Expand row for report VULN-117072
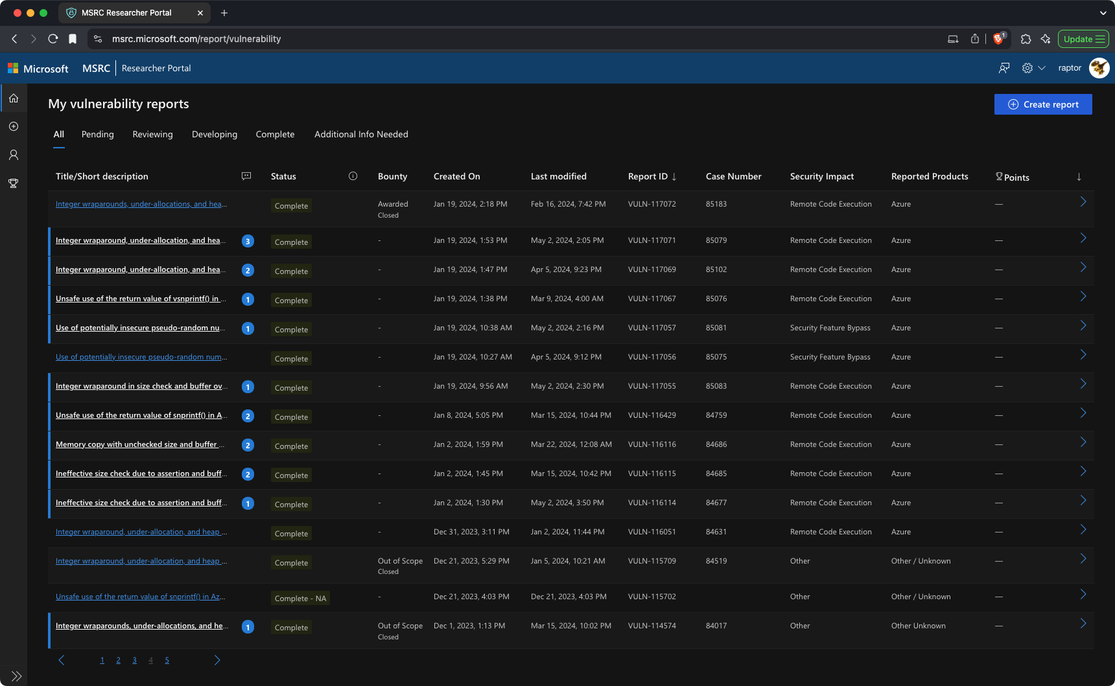Image resolution: width=1115 pixels, height=686 pixels. coord(1083,202)
